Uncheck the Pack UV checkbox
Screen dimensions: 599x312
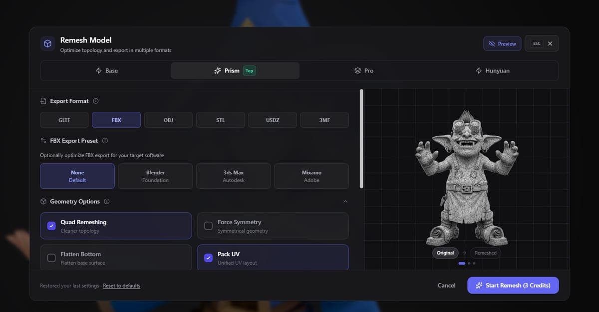(209, 258)
